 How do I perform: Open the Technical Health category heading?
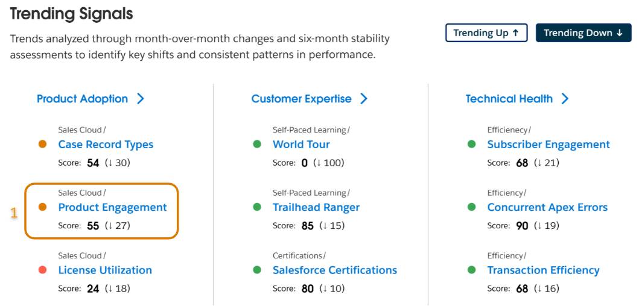click(x=509, y=99)
